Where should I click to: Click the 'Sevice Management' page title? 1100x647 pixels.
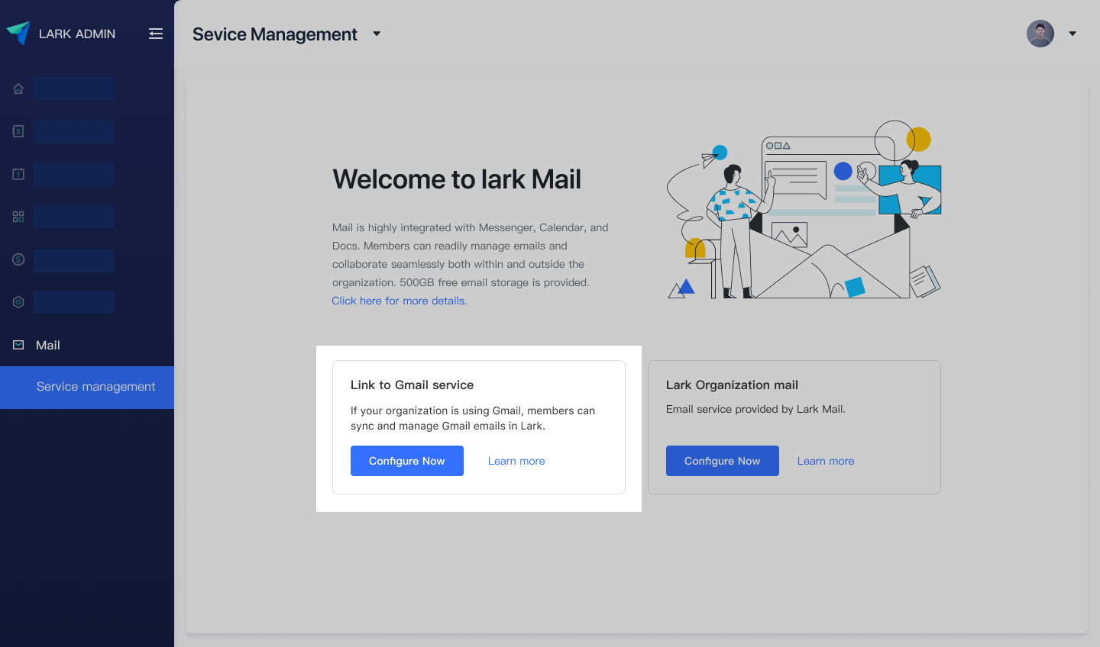[x=275, y=34]
